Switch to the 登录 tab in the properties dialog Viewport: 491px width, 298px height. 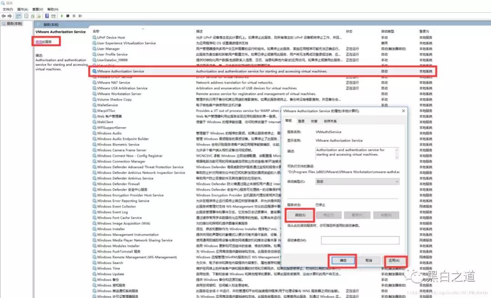[x=301, y=121]
